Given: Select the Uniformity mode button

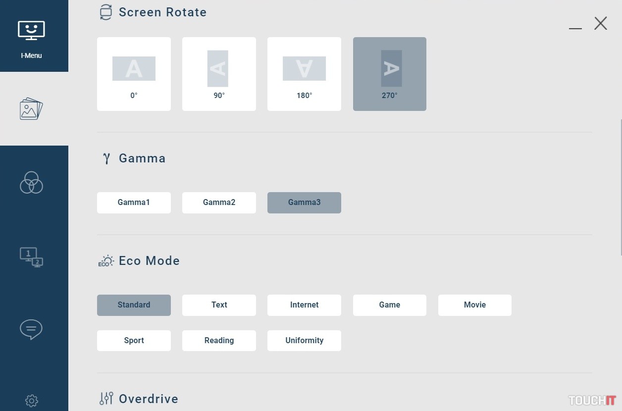Looking at the screenshot, I should [x=304, y=341].
